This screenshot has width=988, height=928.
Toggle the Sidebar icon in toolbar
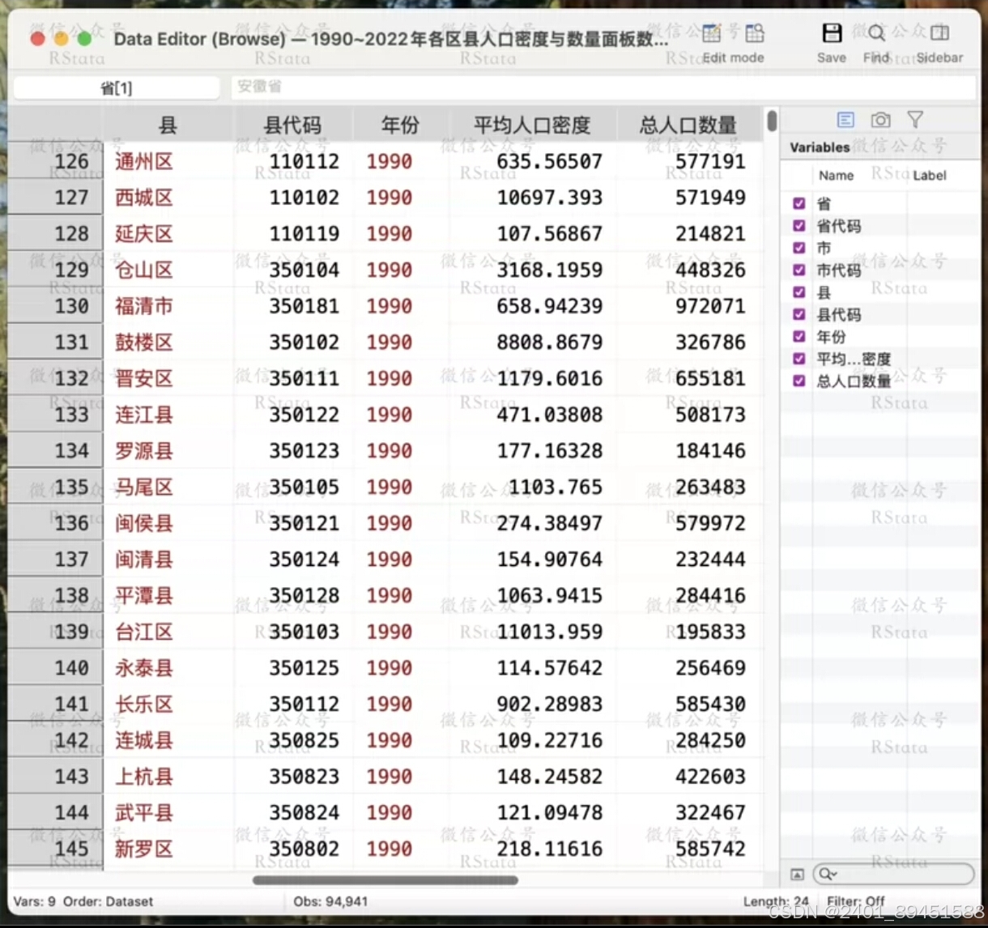point(940,33)
